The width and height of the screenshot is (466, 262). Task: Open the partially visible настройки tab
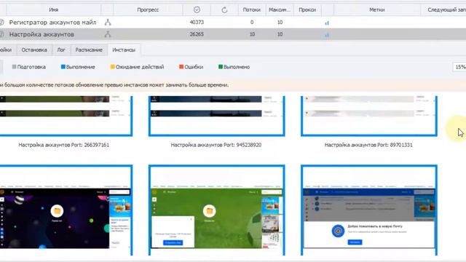click(7, 50)
